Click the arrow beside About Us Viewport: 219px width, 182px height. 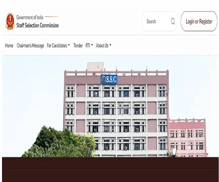point(110,45)
